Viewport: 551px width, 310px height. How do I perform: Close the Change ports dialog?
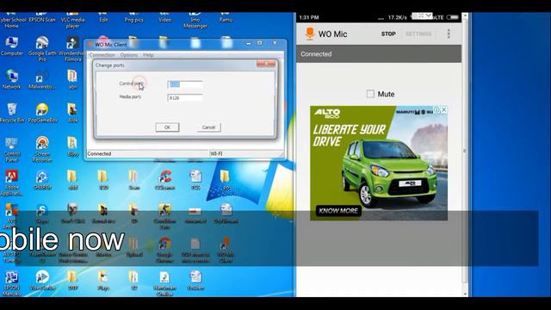266,63
